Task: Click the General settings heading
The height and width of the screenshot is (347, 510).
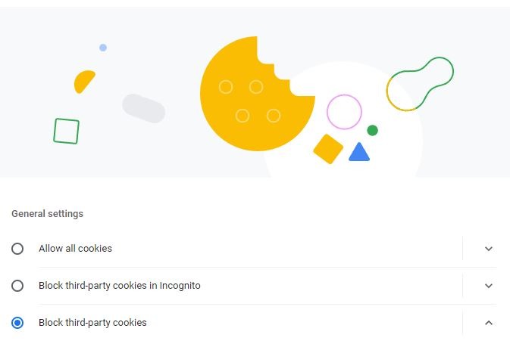Action: pyautogui.click(x=47, y=214)
